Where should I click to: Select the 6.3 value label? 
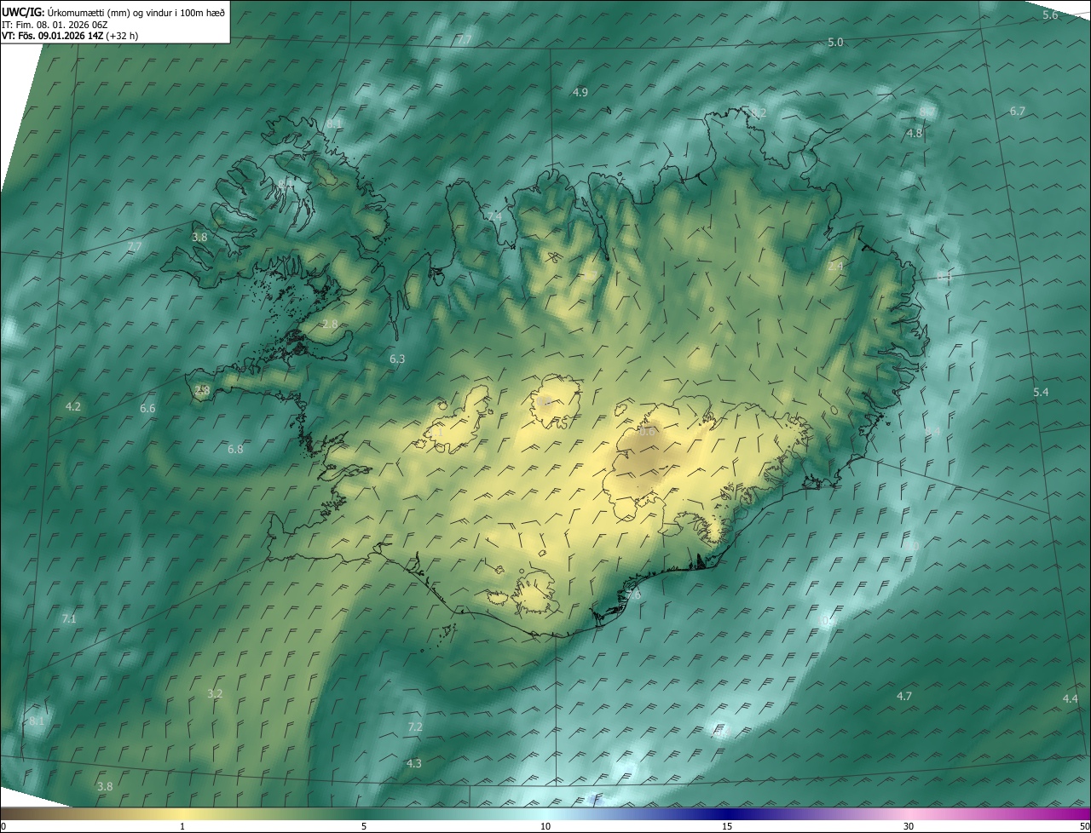coord(397,359)
